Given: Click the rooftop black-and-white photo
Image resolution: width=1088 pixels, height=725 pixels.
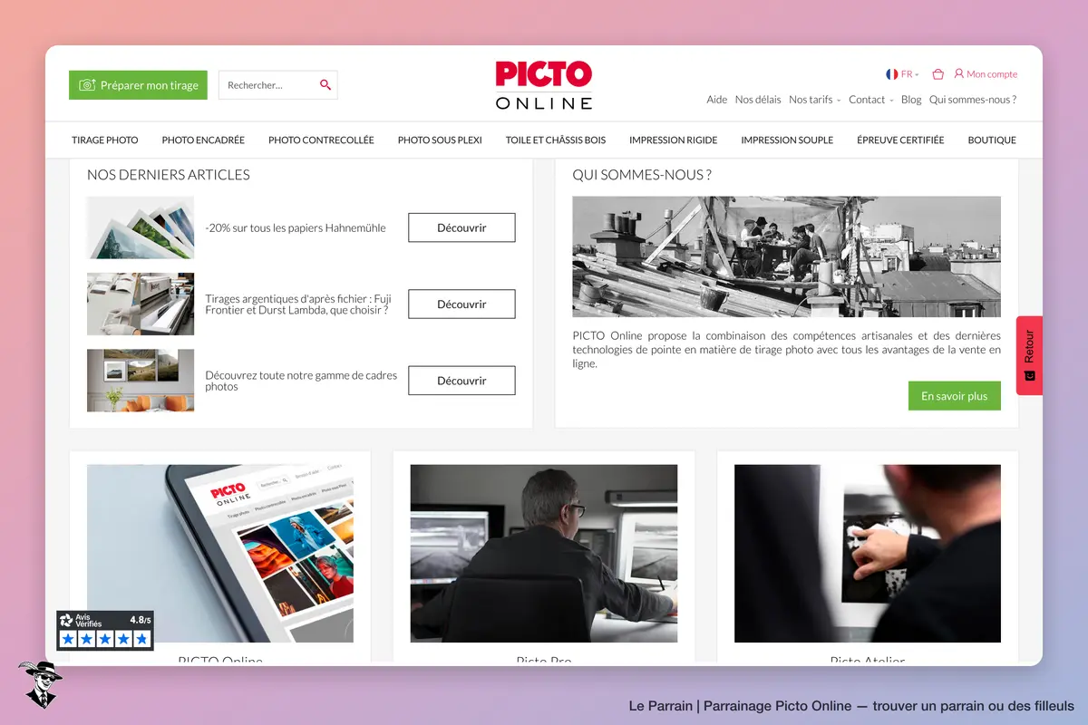Looking at the screenshot, I should 786,256.
